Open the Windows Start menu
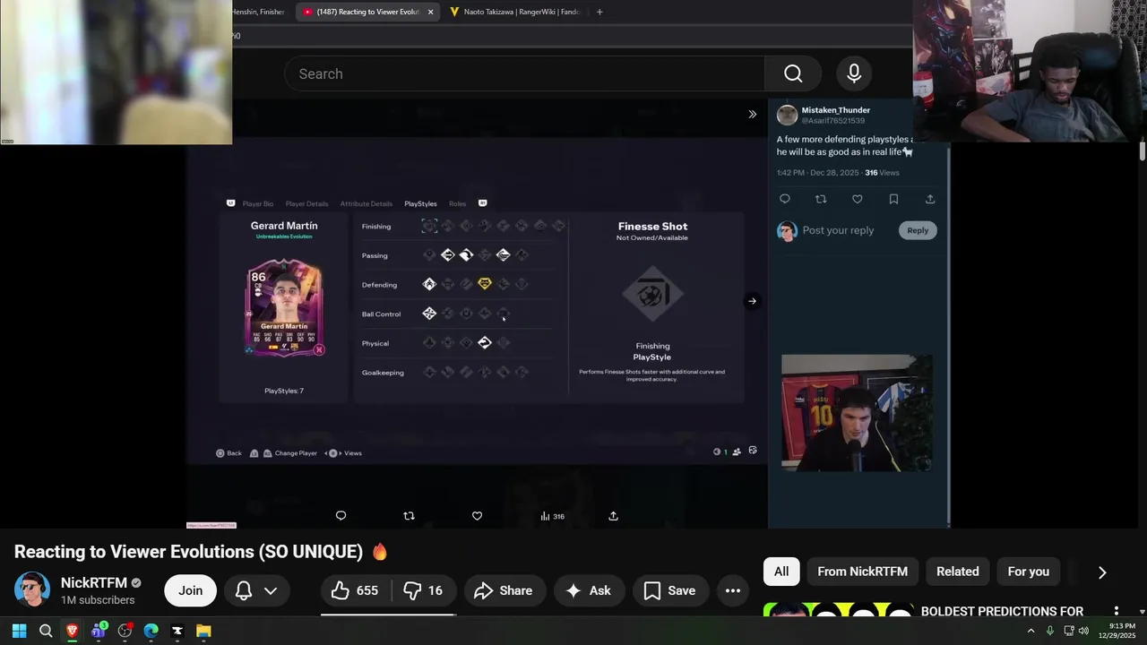Image resolution: width=1147 pixels, height=645 pixels. pyautogui.click(x=19, y=631)
